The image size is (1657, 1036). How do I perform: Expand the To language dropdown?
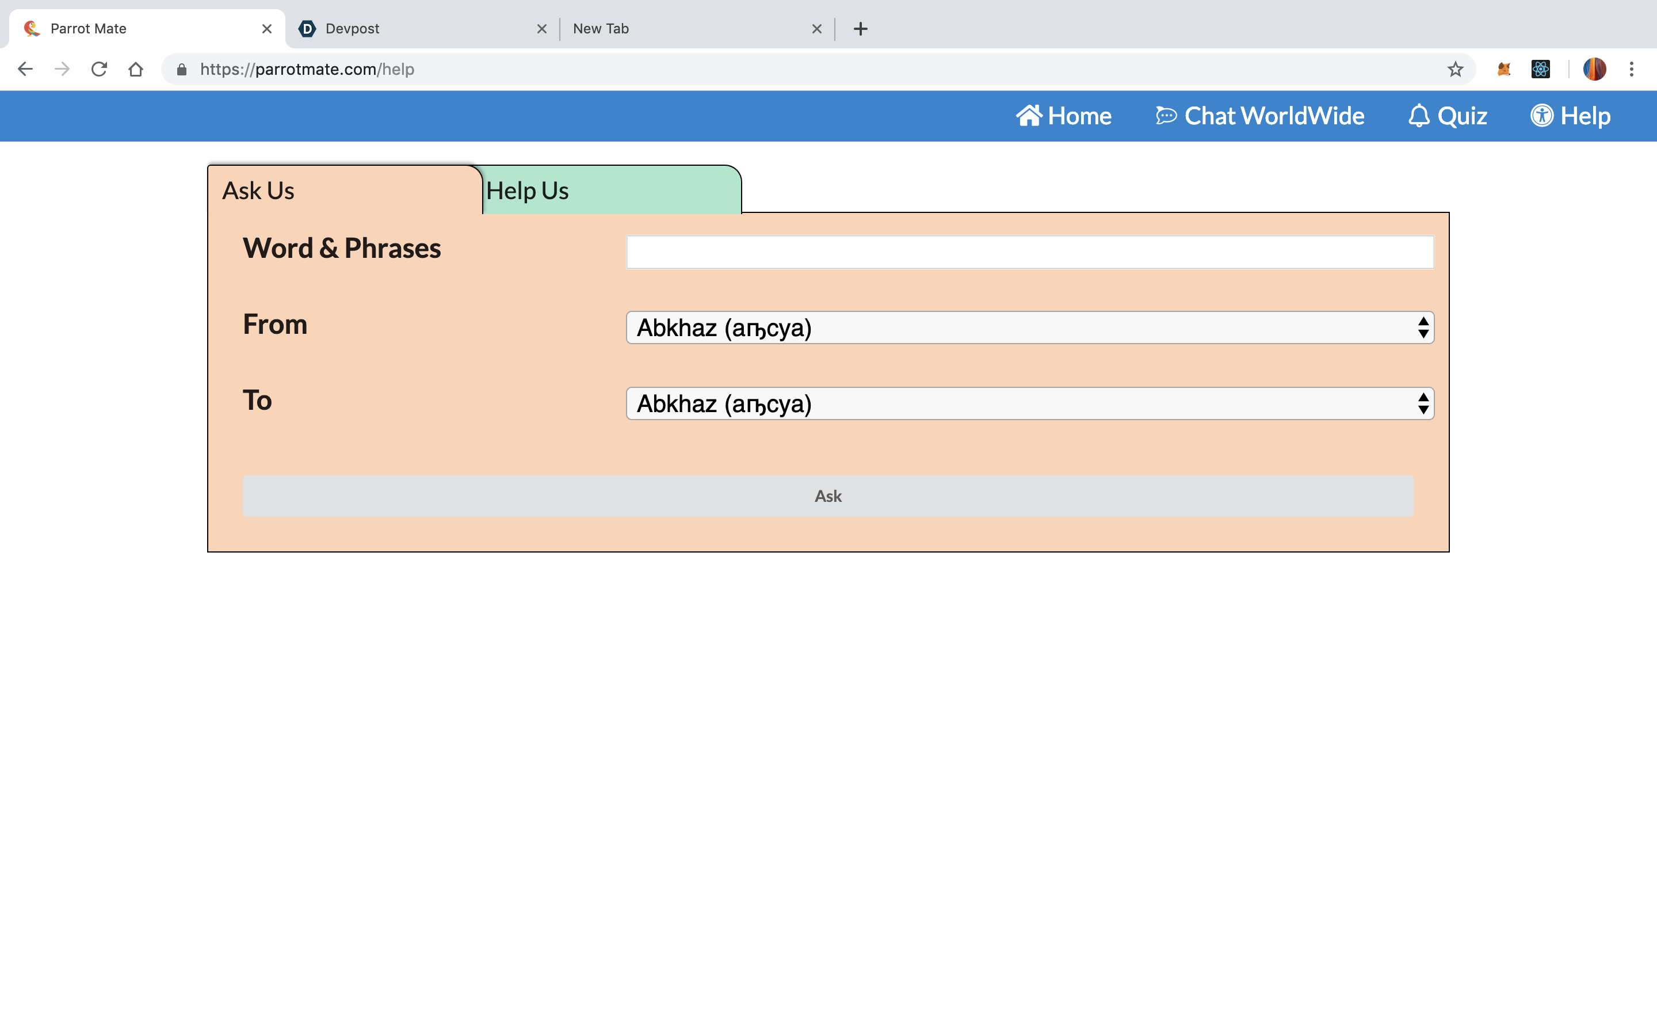point(1029,403)
